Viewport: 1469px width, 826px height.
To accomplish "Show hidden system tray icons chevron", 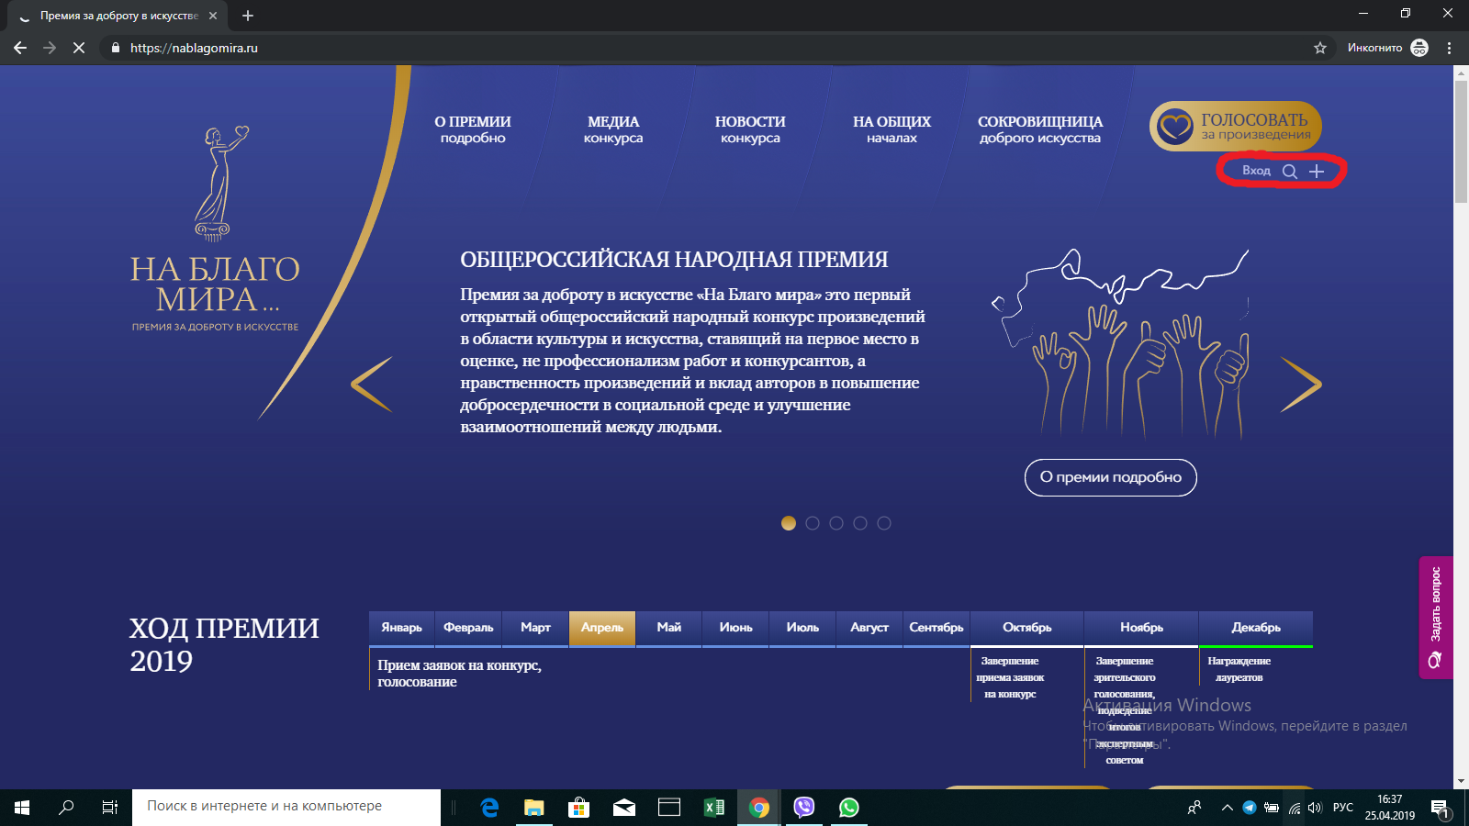I will tap(1227, 808).
